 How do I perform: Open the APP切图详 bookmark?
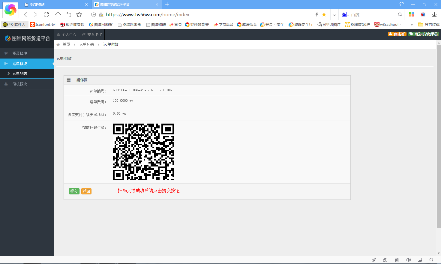(x=329, y=25)
